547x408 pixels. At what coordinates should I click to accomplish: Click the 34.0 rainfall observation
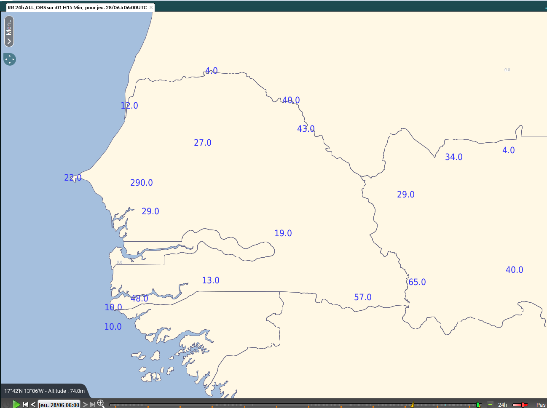point(454,157)
